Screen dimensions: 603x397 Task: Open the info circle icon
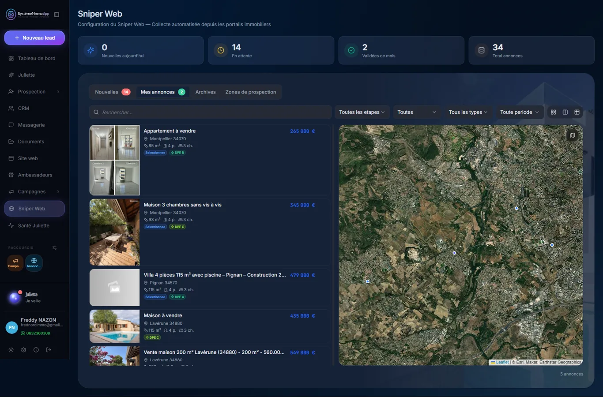pos(36,350)
